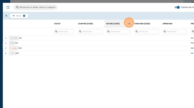Expand the Prêt group row

tap(6, 43)
